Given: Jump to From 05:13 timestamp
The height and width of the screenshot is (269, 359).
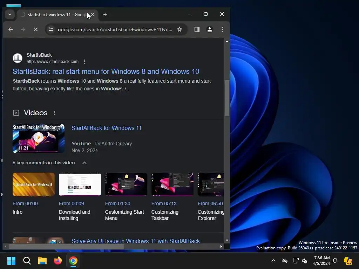Looking at the screenshot, I should click(164, 204).
